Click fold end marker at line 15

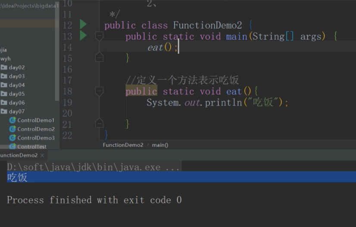click(x=99, y=57)
